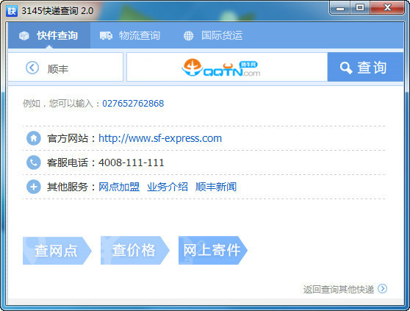The image size is (410, 311).
Task: Click the cube icon on 快件查询 tab
Action: tap(24, 35)
